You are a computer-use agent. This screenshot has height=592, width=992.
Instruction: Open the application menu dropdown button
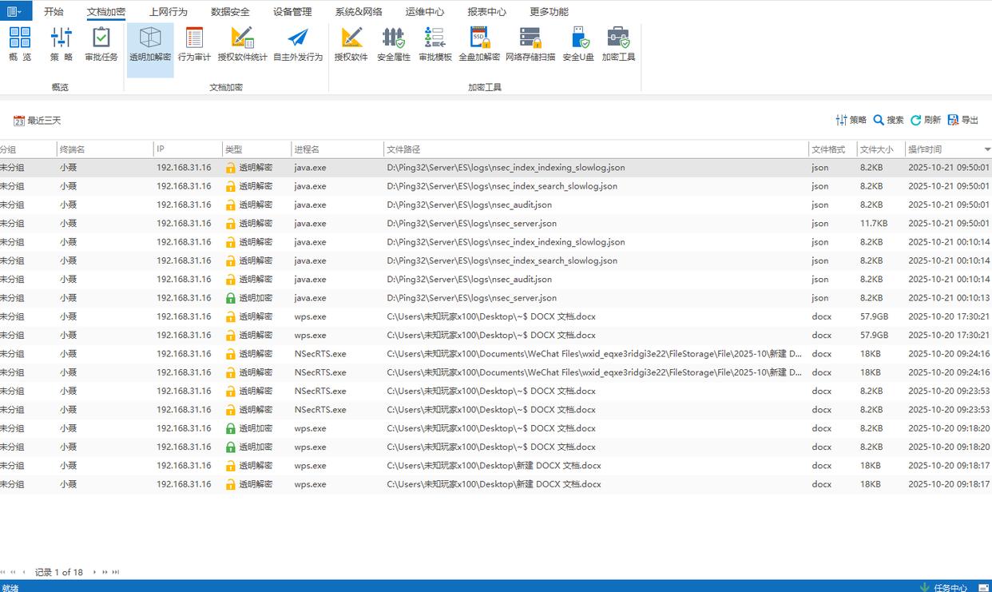16,11
